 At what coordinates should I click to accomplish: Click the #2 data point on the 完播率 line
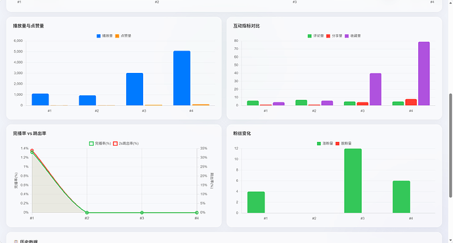point(87,213)
